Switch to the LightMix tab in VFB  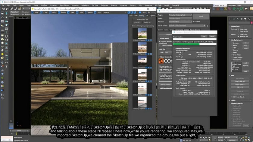tap(152, 16)
